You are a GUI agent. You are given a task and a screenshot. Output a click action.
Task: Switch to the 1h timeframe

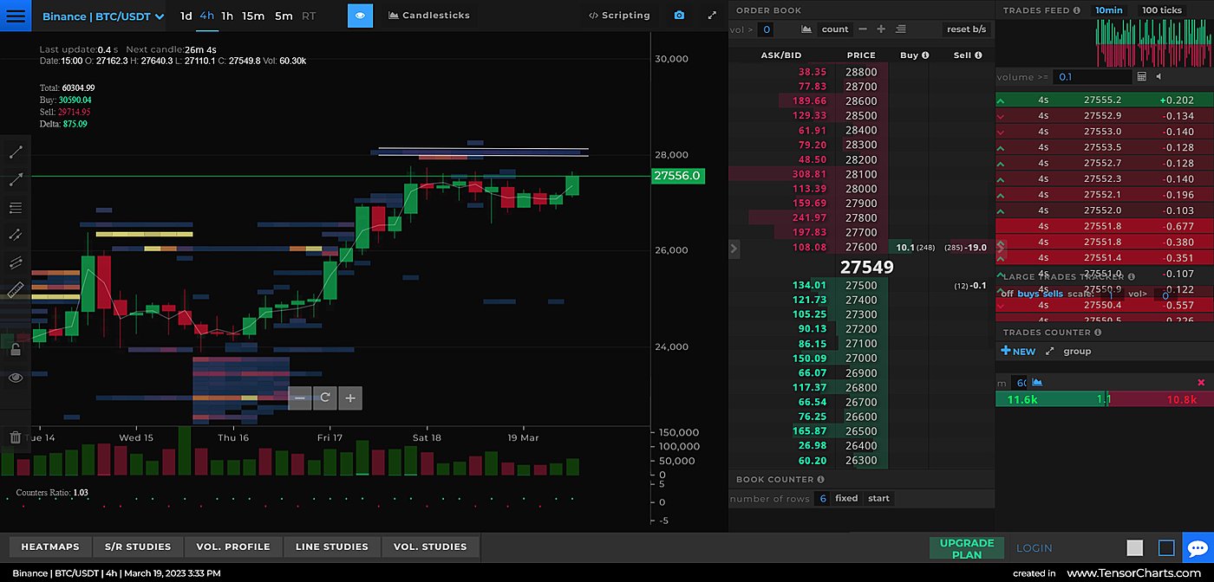pos(227,16)
